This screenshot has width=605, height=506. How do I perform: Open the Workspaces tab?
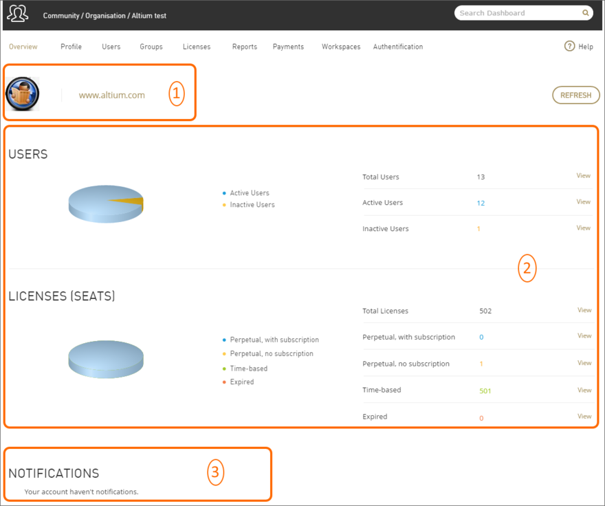point(340,46)
